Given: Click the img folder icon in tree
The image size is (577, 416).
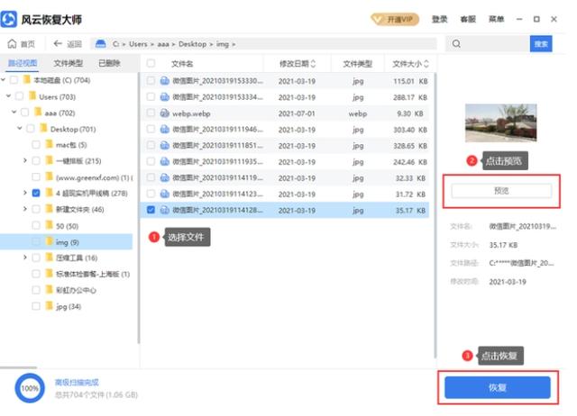Looking at the screenshot, I should coord(49,241).
